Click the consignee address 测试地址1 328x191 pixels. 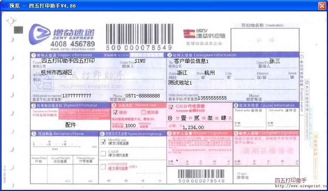pyautogui.click(x=180, y=83)
